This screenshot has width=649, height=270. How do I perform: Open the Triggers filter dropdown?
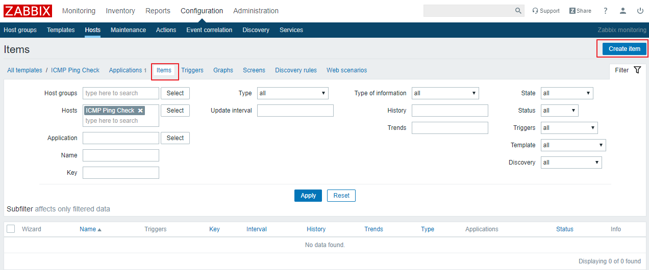569,128
